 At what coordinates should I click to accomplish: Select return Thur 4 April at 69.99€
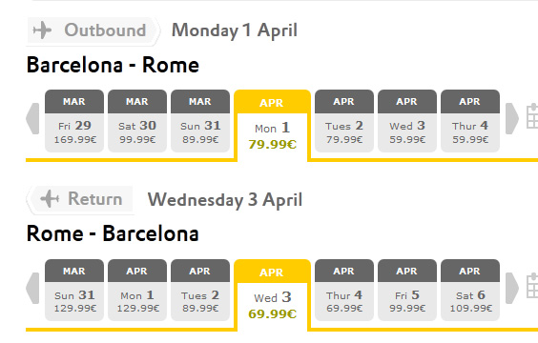pyautogui.click(x=344, y=290)
